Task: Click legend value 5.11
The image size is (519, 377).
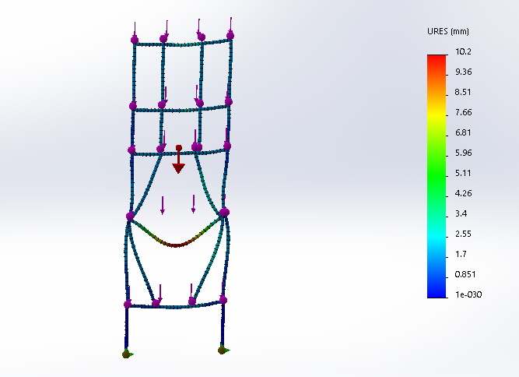Action: coord(463,173)
